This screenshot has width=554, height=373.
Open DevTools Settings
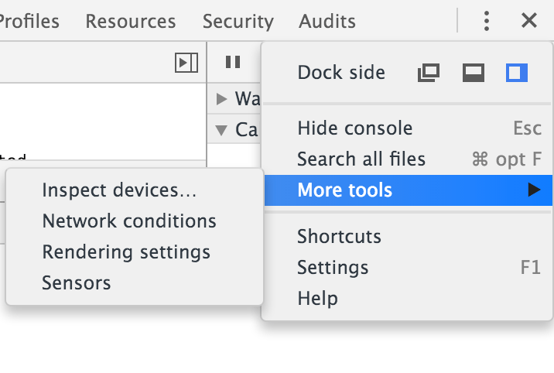(x=333, y=268)
